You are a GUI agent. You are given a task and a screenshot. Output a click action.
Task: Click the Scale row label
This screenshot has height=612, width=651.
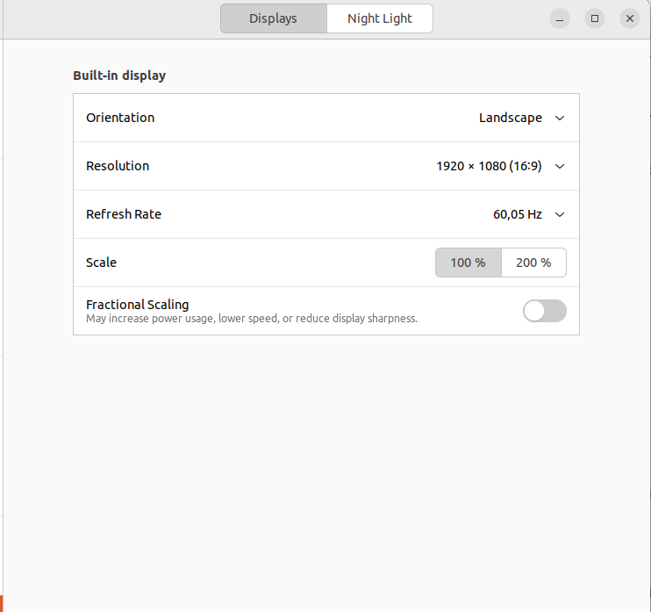pyautogui.click(x=101, y=263)
